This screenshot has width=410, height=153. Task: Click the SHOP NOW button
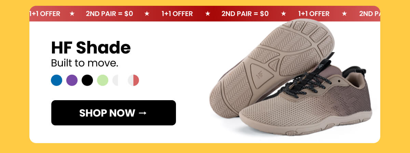[x=113, y=113]
